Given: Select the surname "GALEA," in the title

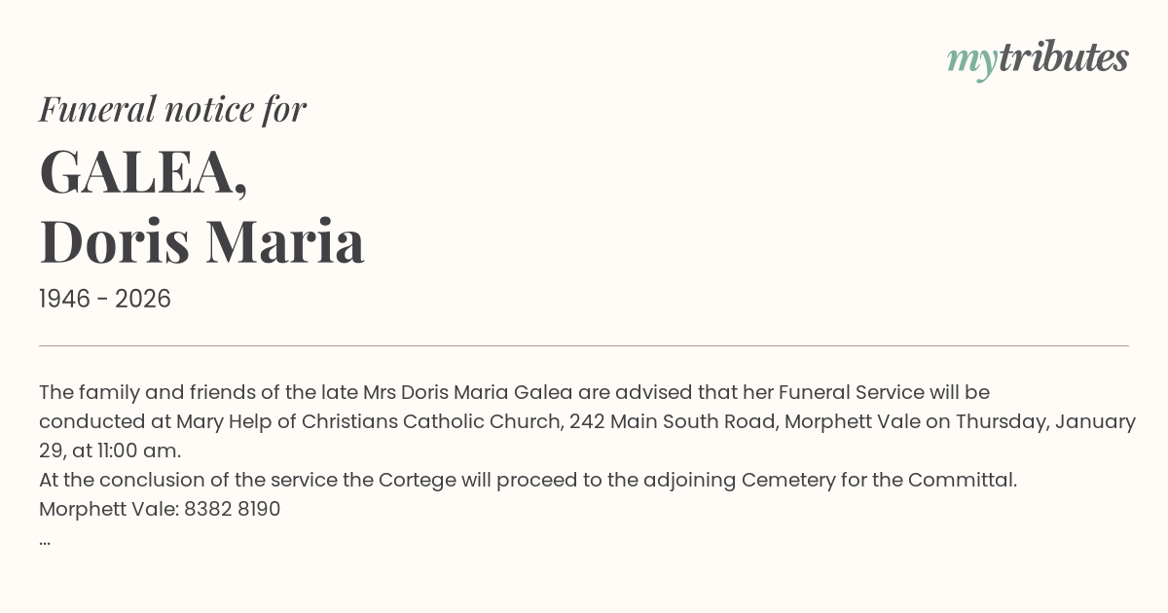Looking at the screenshot, I should (x=143, y=172).
